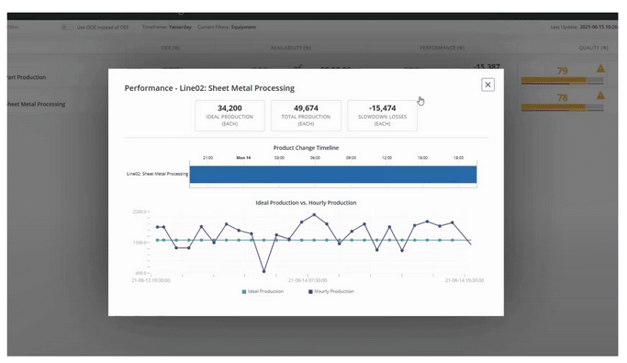Toggle Hourly Production legend entry
This screenshot has height=363, width=627.
tap(331, 291)
